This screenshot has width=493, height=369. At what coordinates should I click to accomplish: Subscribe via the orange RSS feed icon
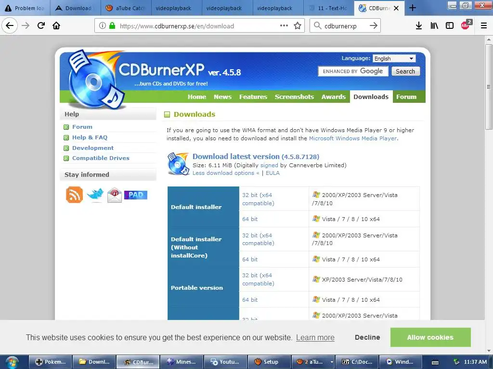pyautogui.click(x=74, y=195)
